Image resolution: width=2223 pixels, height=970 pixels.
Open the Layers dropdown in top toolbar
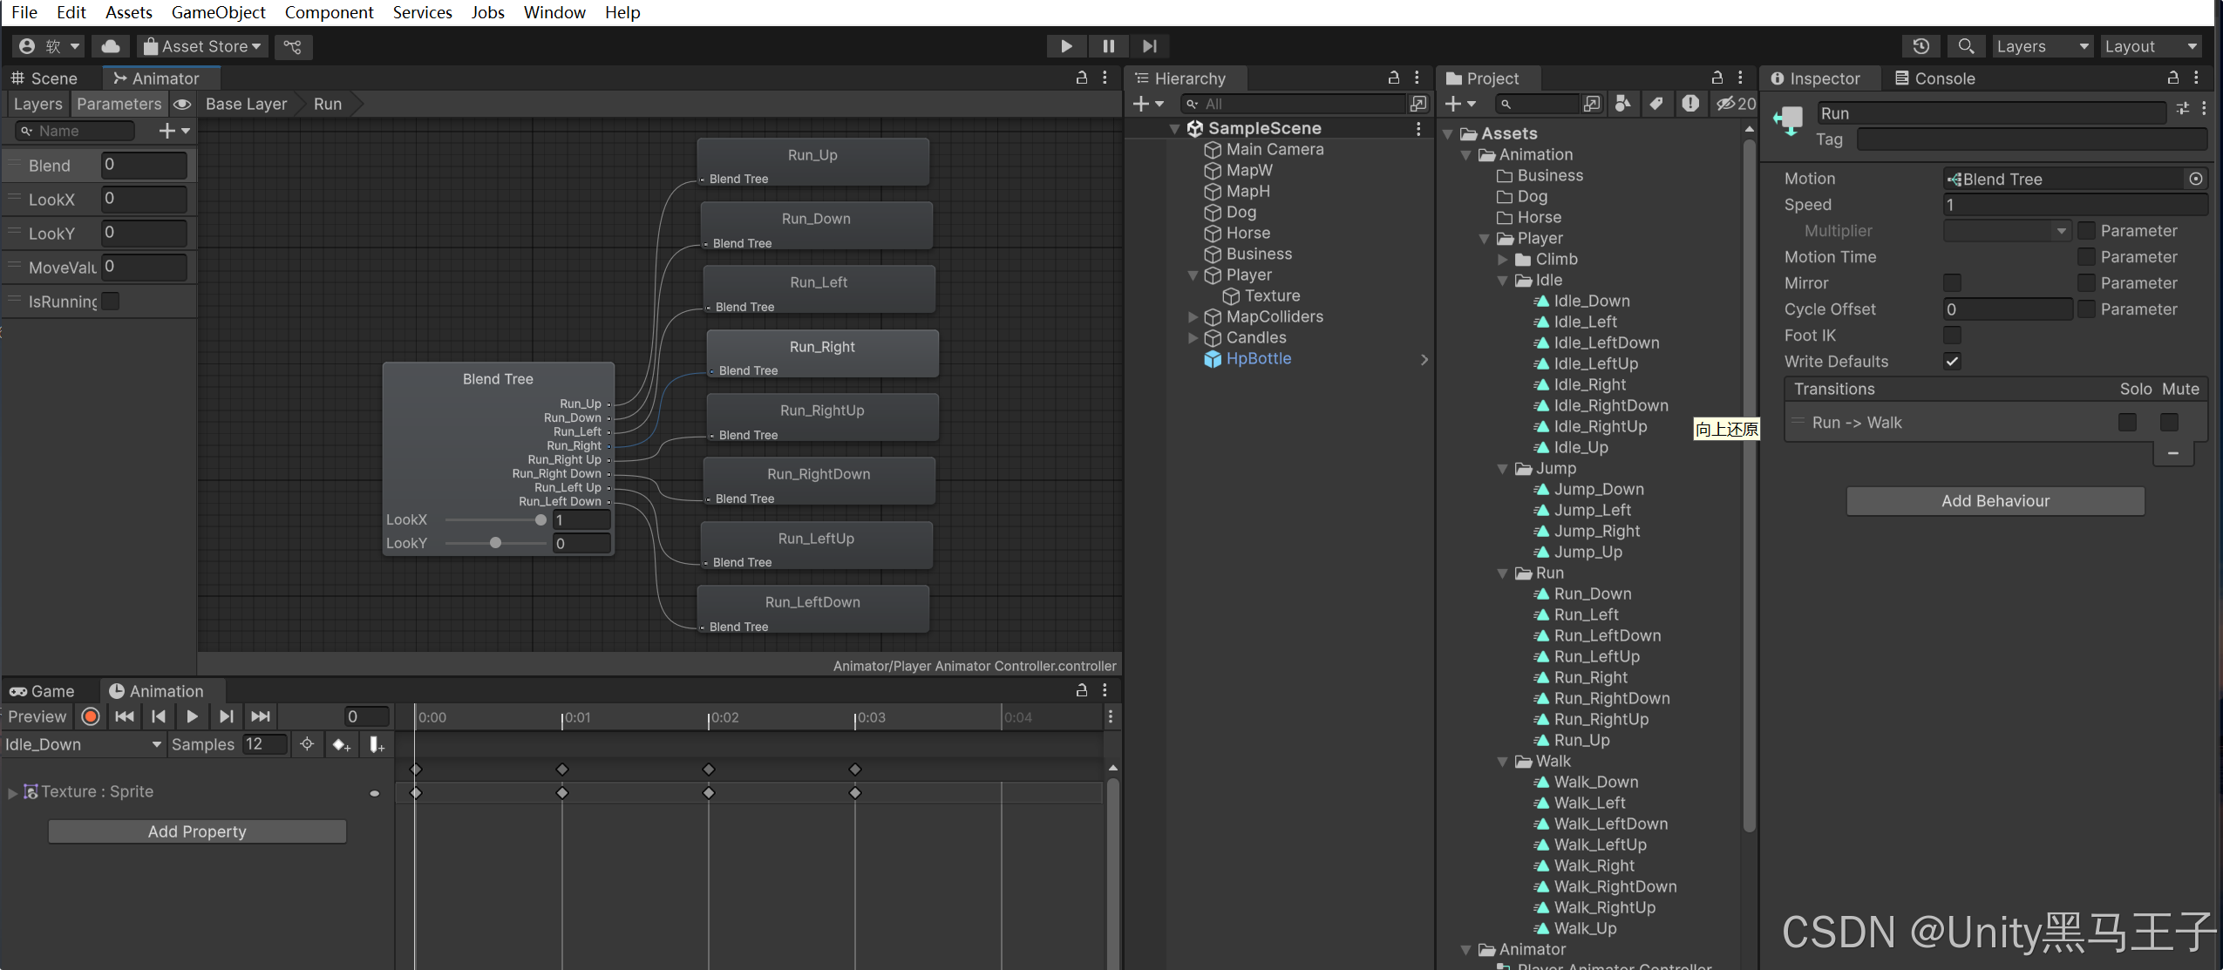(2043, 46)
